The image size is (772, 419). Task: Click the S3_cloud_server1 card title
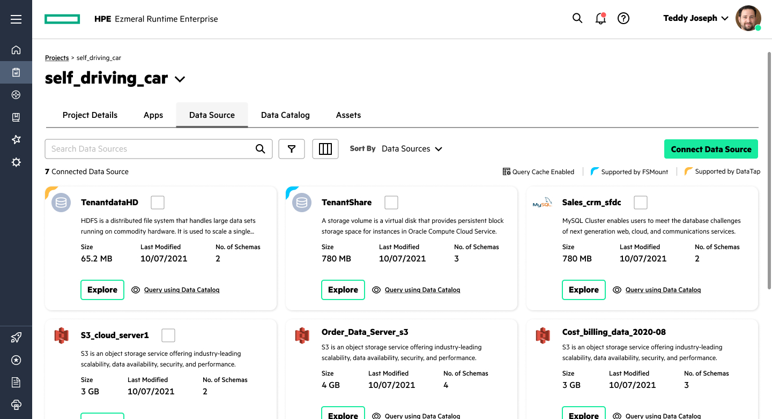[x=115, y=335]
